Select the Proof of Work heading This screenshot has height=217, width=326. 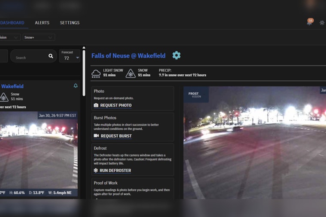click(106, 183)
